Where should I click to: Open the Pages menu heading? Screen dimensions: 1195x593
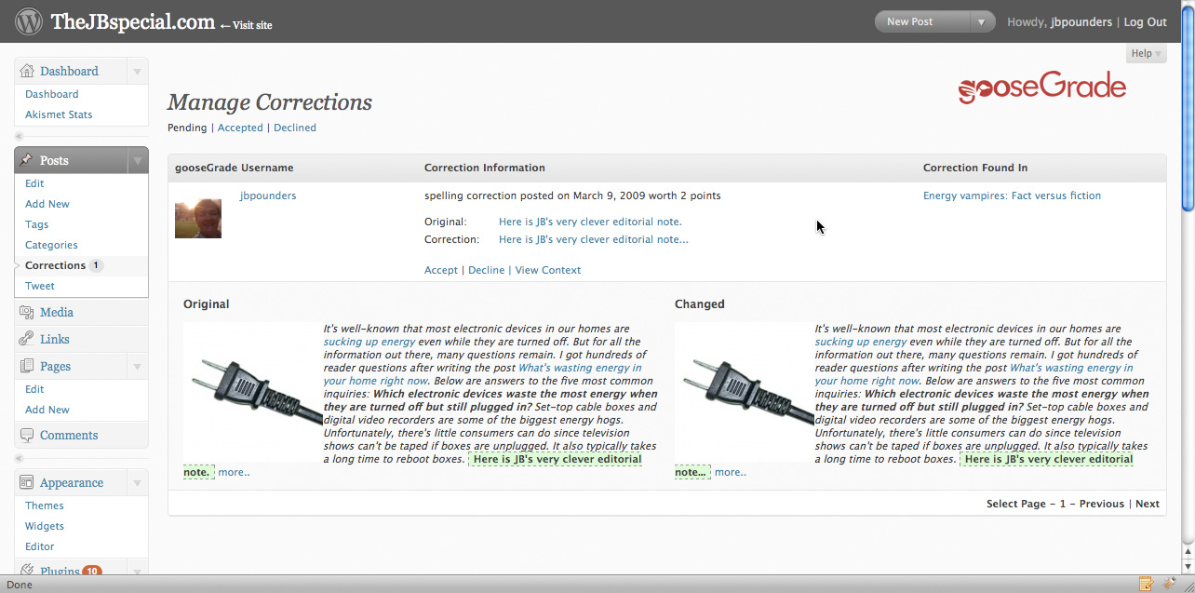[56, 366]
